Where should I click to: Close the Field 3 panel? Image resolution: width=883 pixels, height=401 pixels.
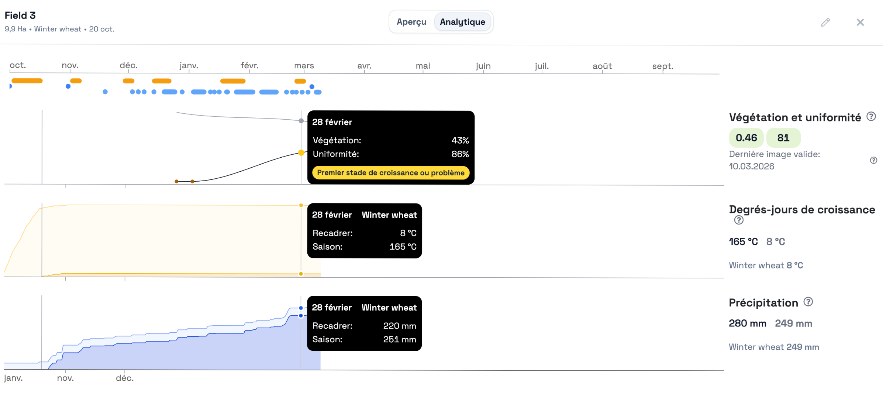(860, 23)
